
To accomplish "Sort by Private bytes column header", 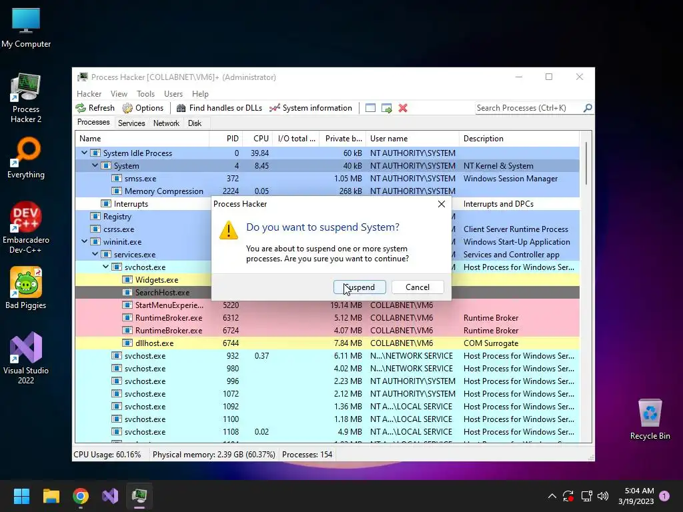I will [343, 139].
